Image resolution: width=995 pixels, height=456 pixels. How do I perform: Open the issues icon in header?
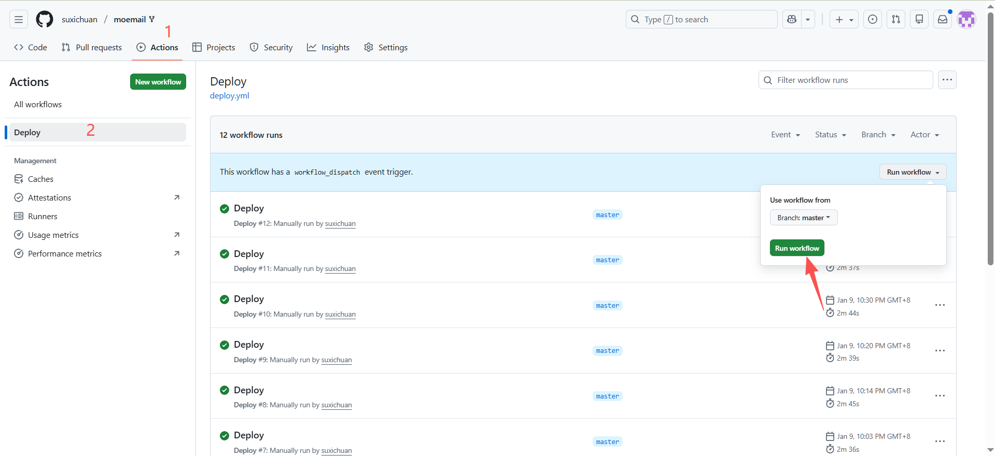tap(873, 20)
